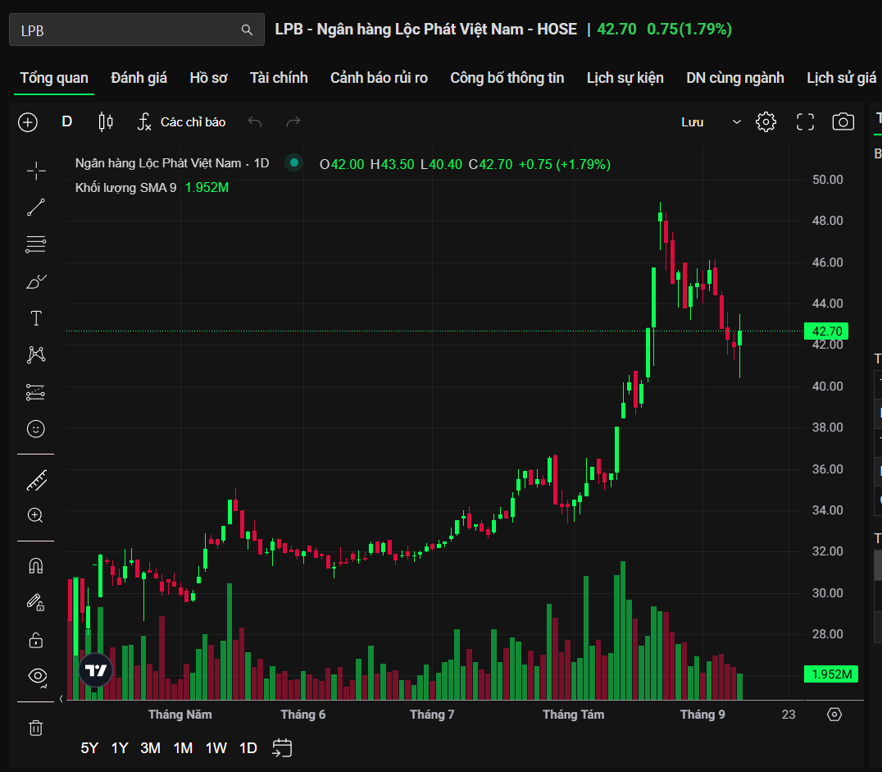882x772 pixels.
Task: Toggle lock all drawing tools
Action: click(36, 640)
